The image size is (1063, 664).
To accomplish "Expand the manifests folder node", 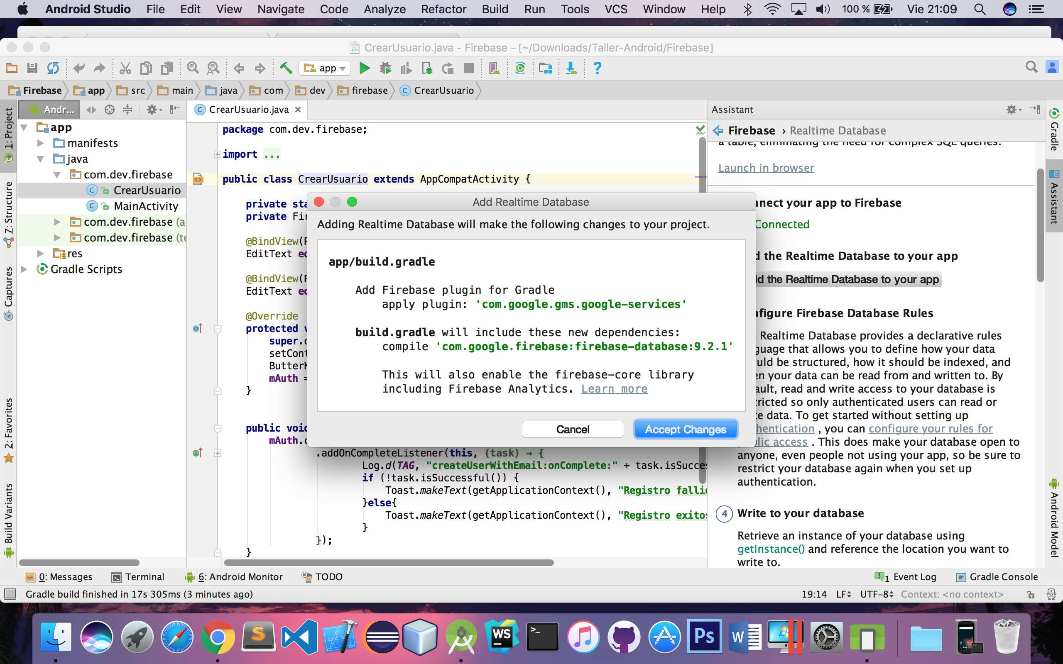I will point(40,143).
